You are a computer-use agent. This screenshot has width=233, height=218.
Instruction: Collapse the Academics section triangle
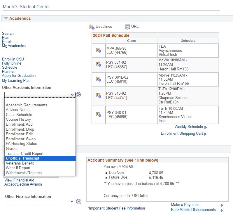[6, 18]
